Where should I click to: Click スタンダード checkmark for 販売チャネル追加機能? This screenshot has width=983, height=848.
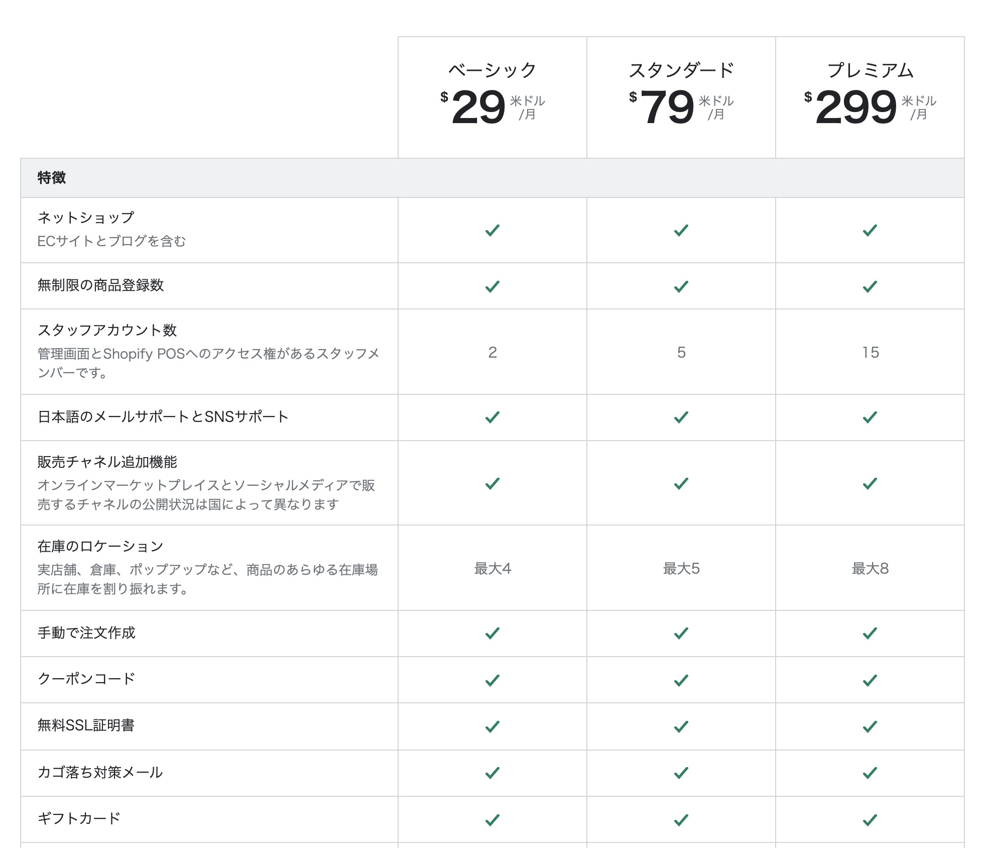click(x=681, y=483)
